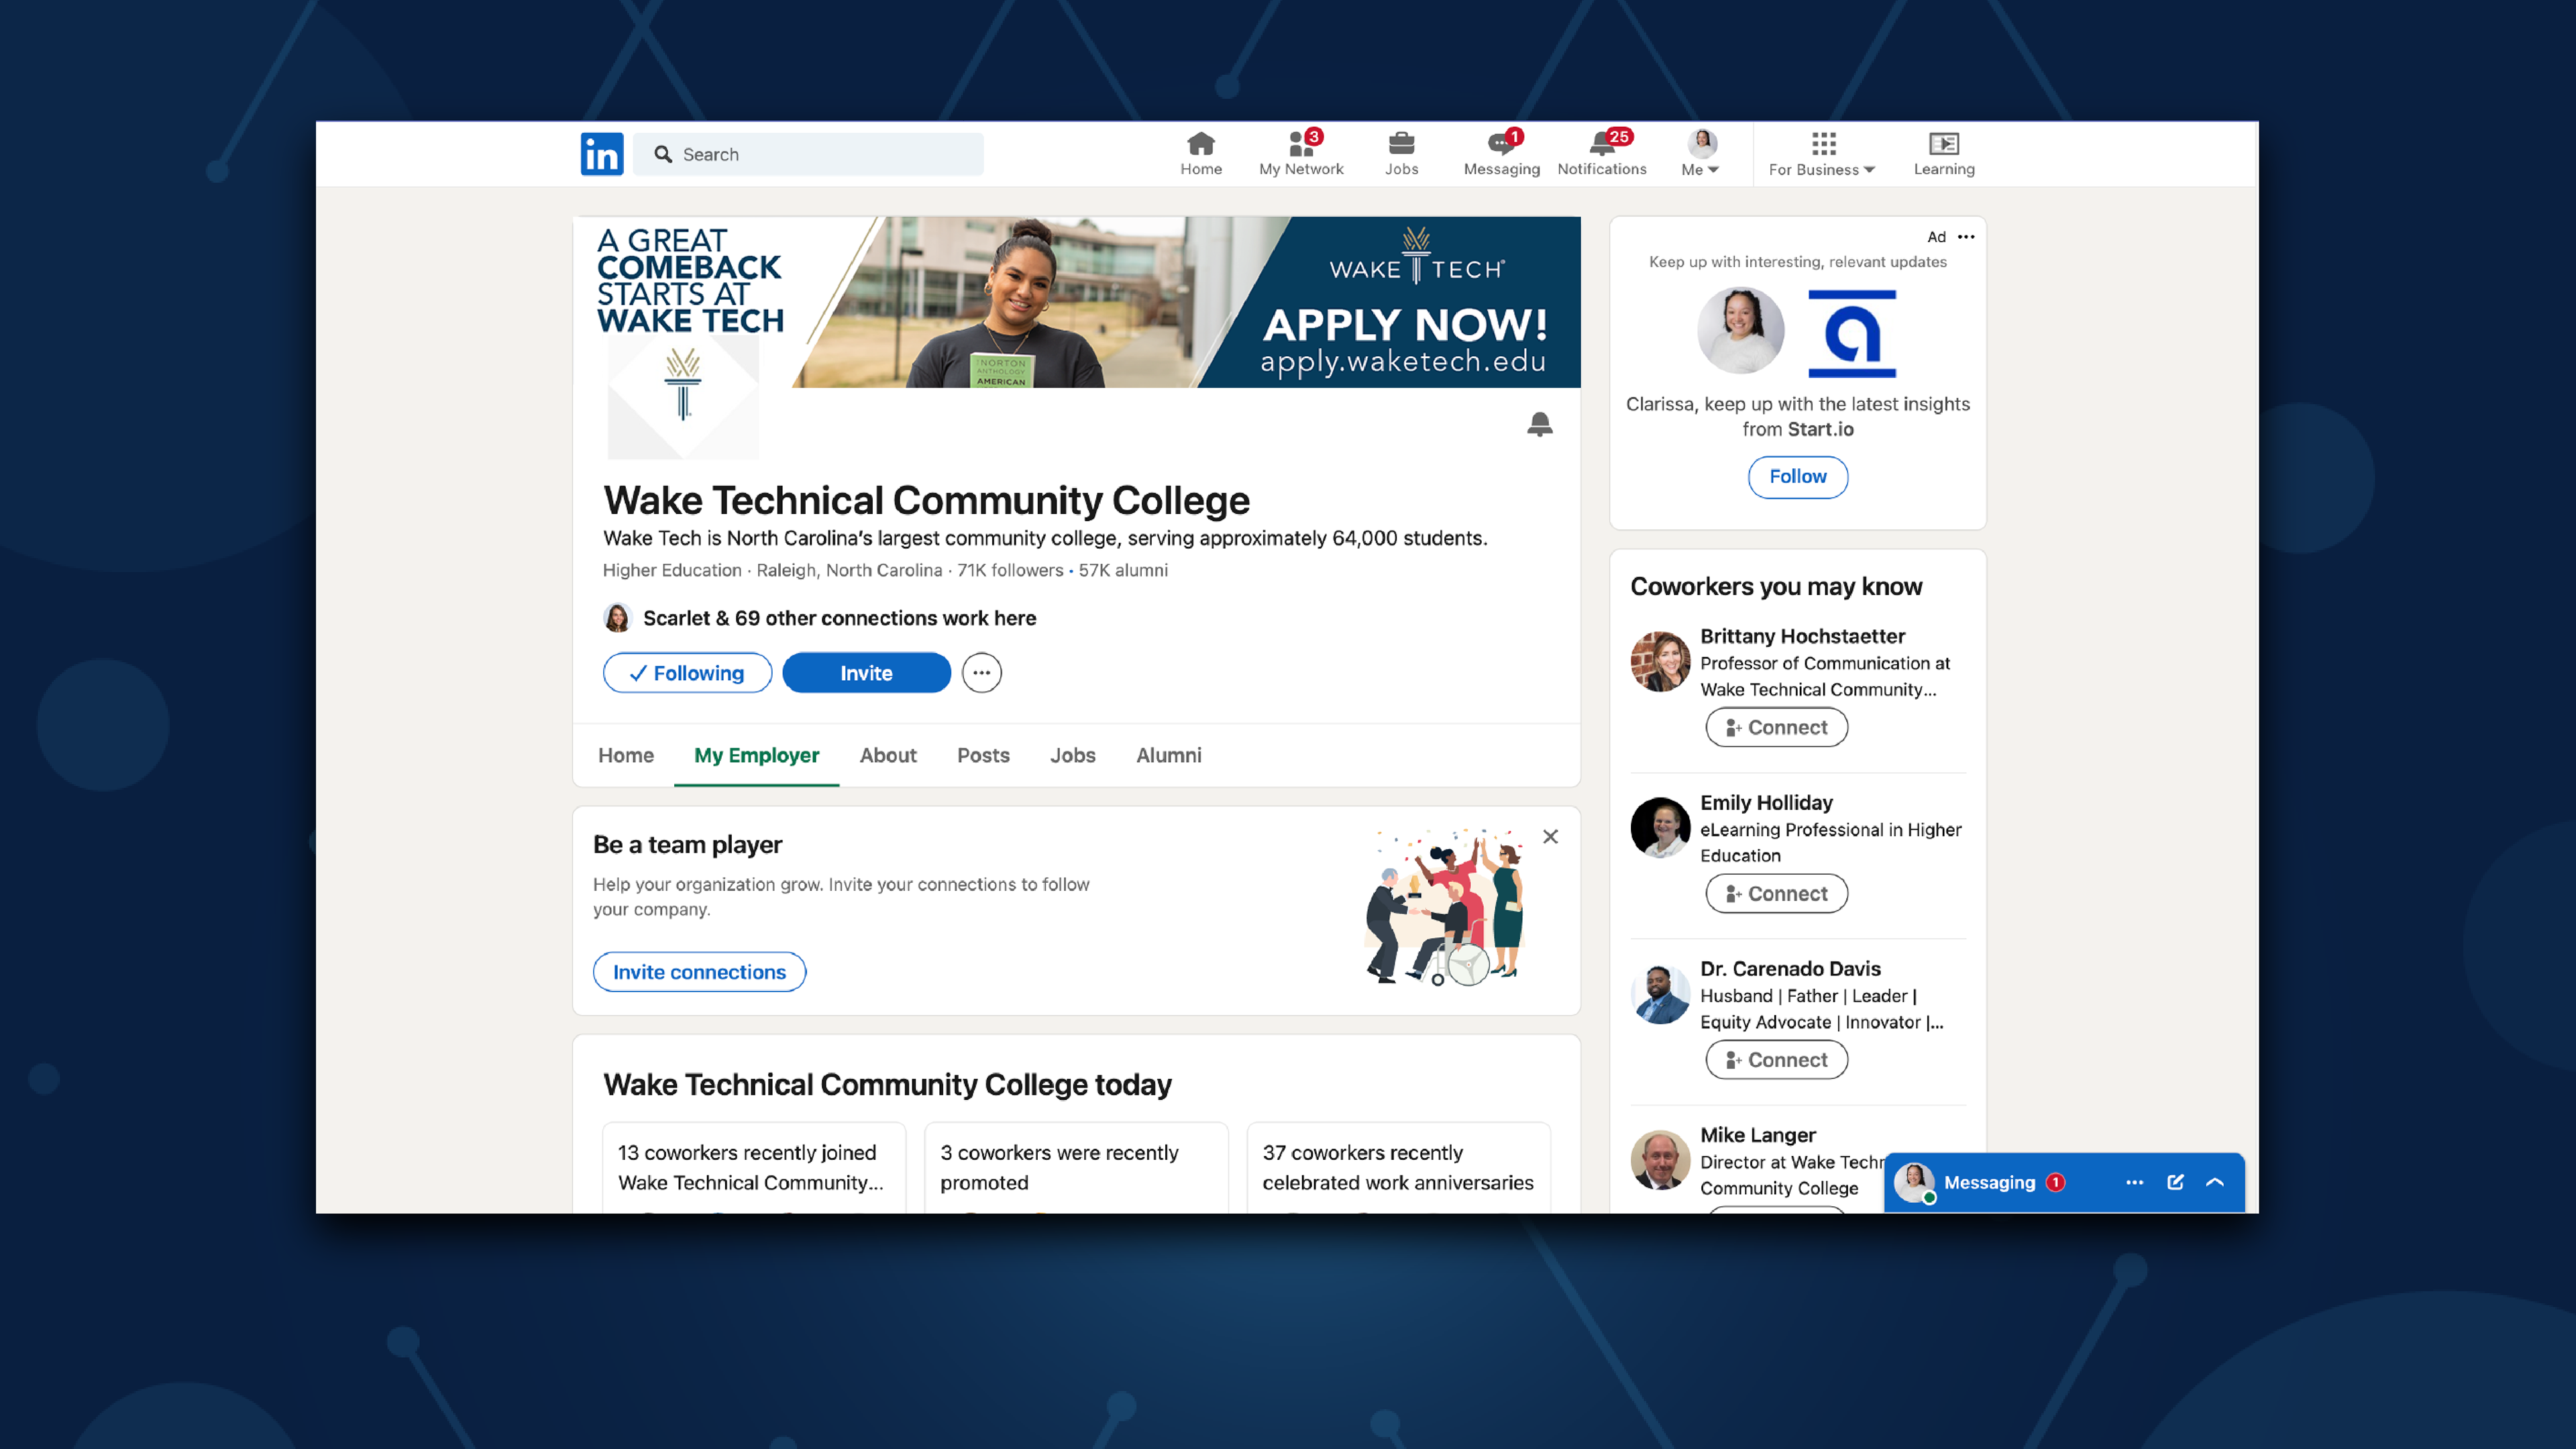Connect with Brittany Hochstaetter
Viewport: 2576px width, 1449px height.
pyautogui.click(x=1776, y=727)
